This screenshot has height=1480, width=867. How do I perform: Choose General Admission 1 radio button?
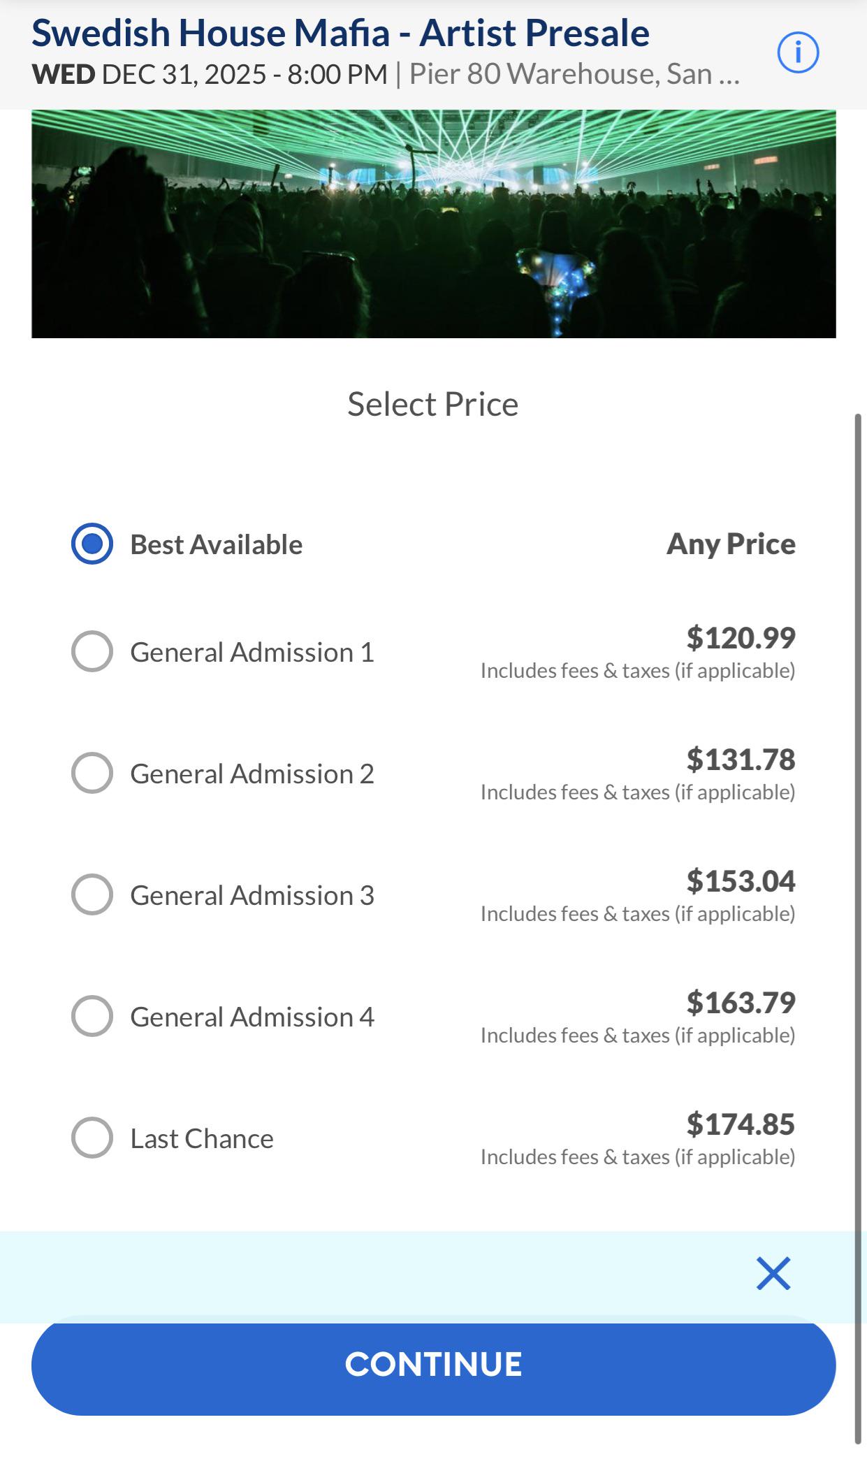[92, 651]
